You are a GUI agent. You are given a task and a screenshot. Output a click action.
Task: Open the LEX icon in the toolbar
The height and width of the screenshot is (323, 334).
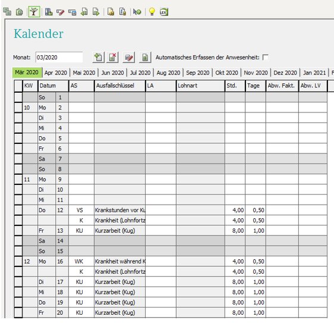tap(164, 12)
